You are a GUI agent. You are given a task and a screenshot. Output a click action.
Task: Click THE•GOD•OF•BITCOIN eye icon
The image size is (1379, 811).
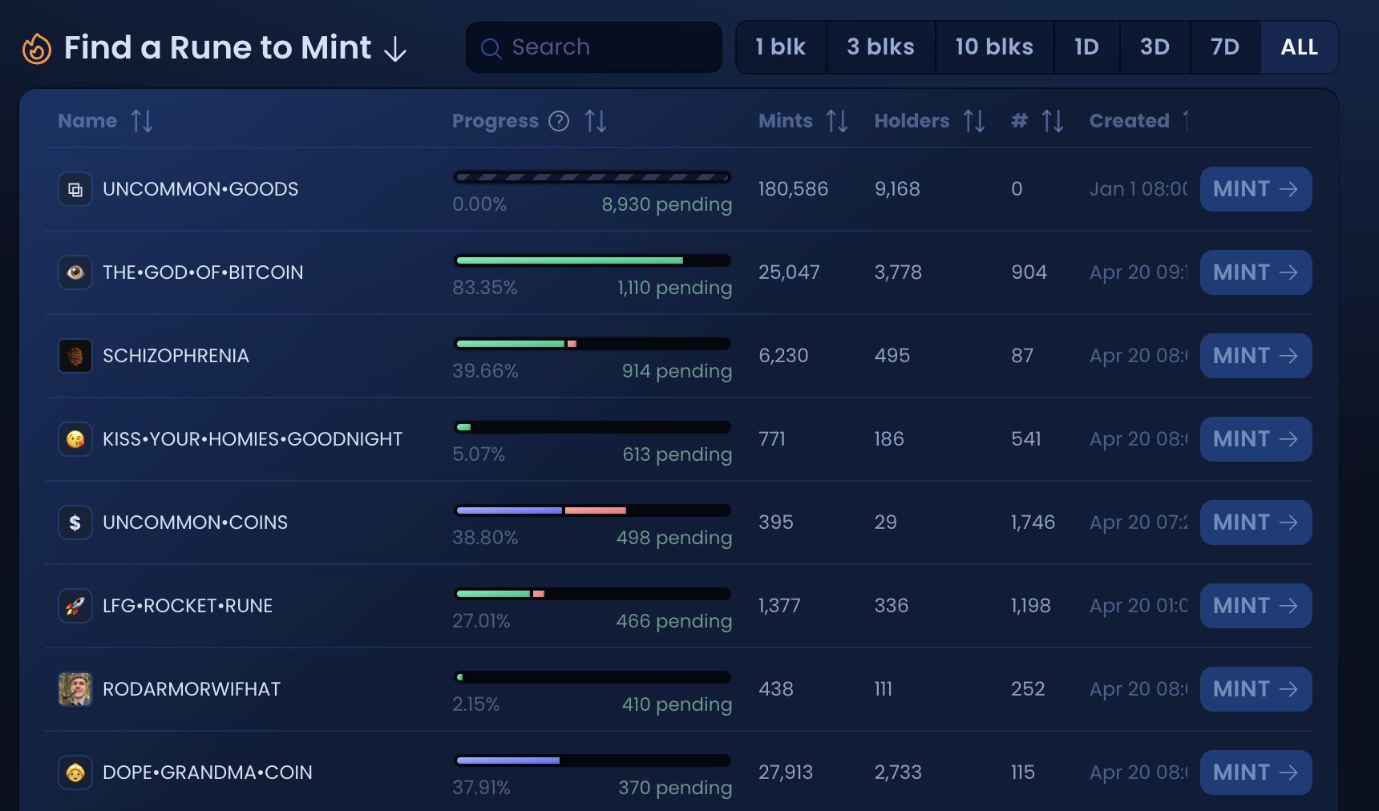[75, 272]
